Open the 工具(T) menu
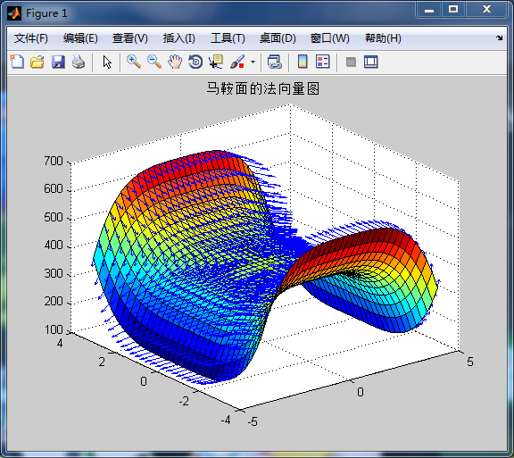This screenshot has width=514, height=458. [228, 38]
